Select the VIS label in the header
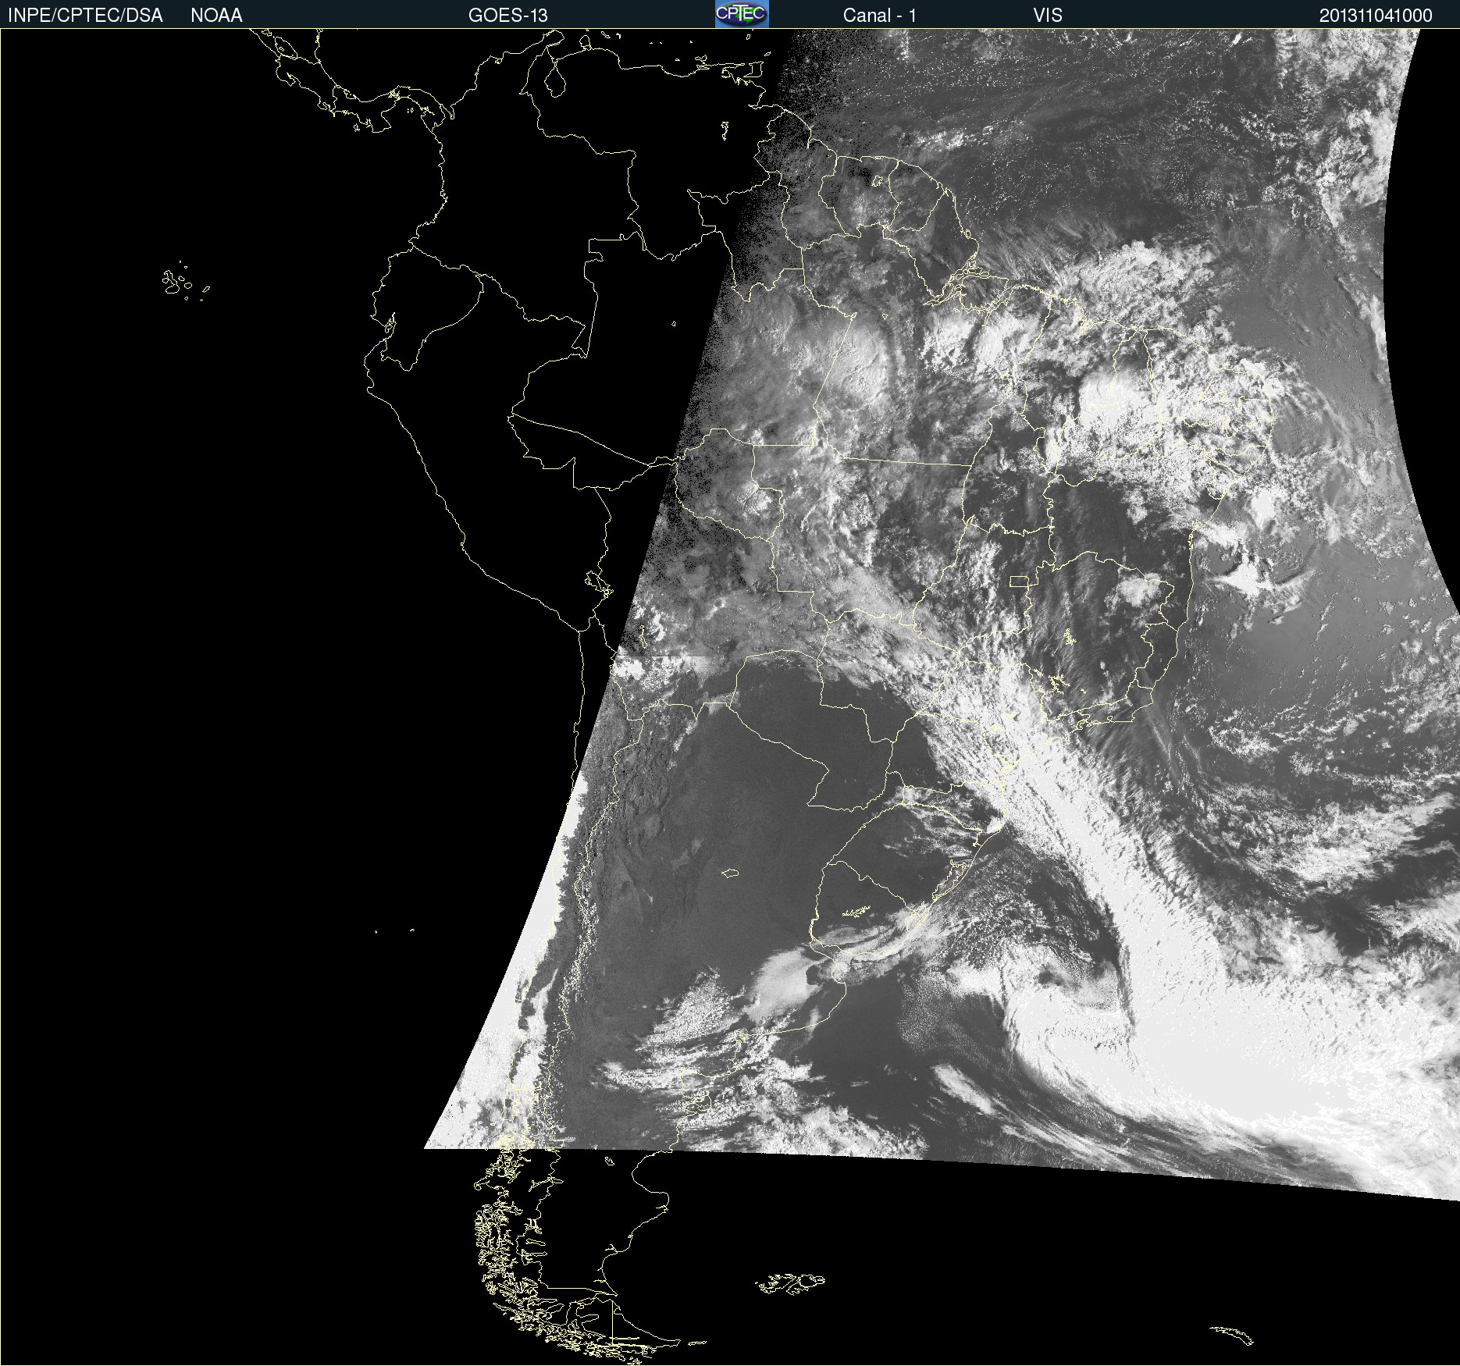1460x1366 pixels. [x=1048, y=16]
